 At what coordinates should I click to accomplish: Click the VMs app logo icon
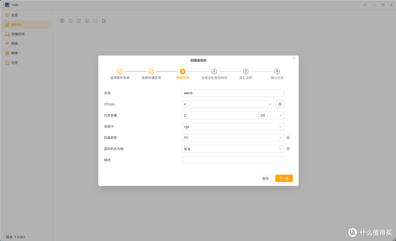[x=7, y=5]
